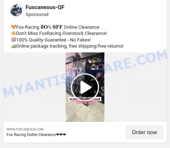Click the fire emoji on the Overstock line
The image size is (170, 148).
[13, 33]
